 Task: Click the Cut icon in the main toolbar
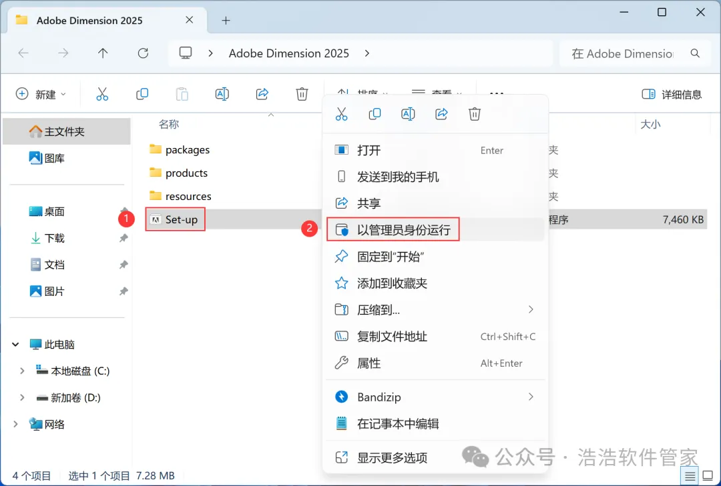point(102,94)
